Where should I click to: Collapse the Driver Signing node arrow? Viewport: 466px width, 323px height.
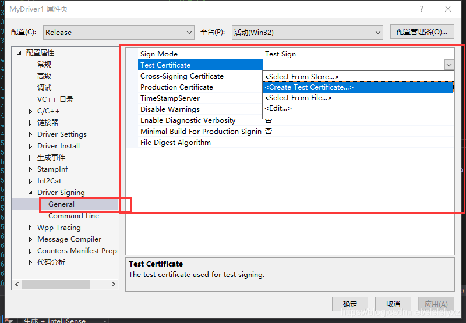click(x=30, y=193)
